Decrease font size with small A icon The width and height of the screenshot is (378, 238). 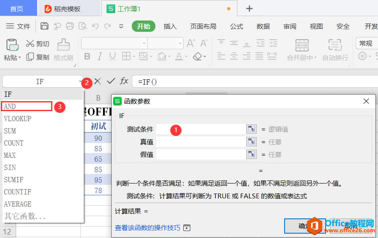tap(204, 43)
